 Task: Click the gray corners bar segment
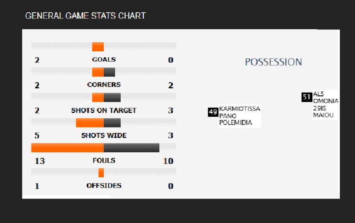pyautogui.click(x=109, y=72)
